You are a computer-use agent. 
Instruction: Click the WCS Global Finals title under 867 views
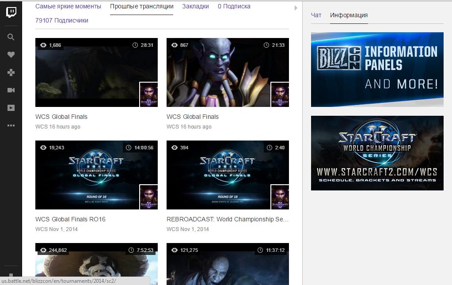pyautogui.click(x=193, y=117)
